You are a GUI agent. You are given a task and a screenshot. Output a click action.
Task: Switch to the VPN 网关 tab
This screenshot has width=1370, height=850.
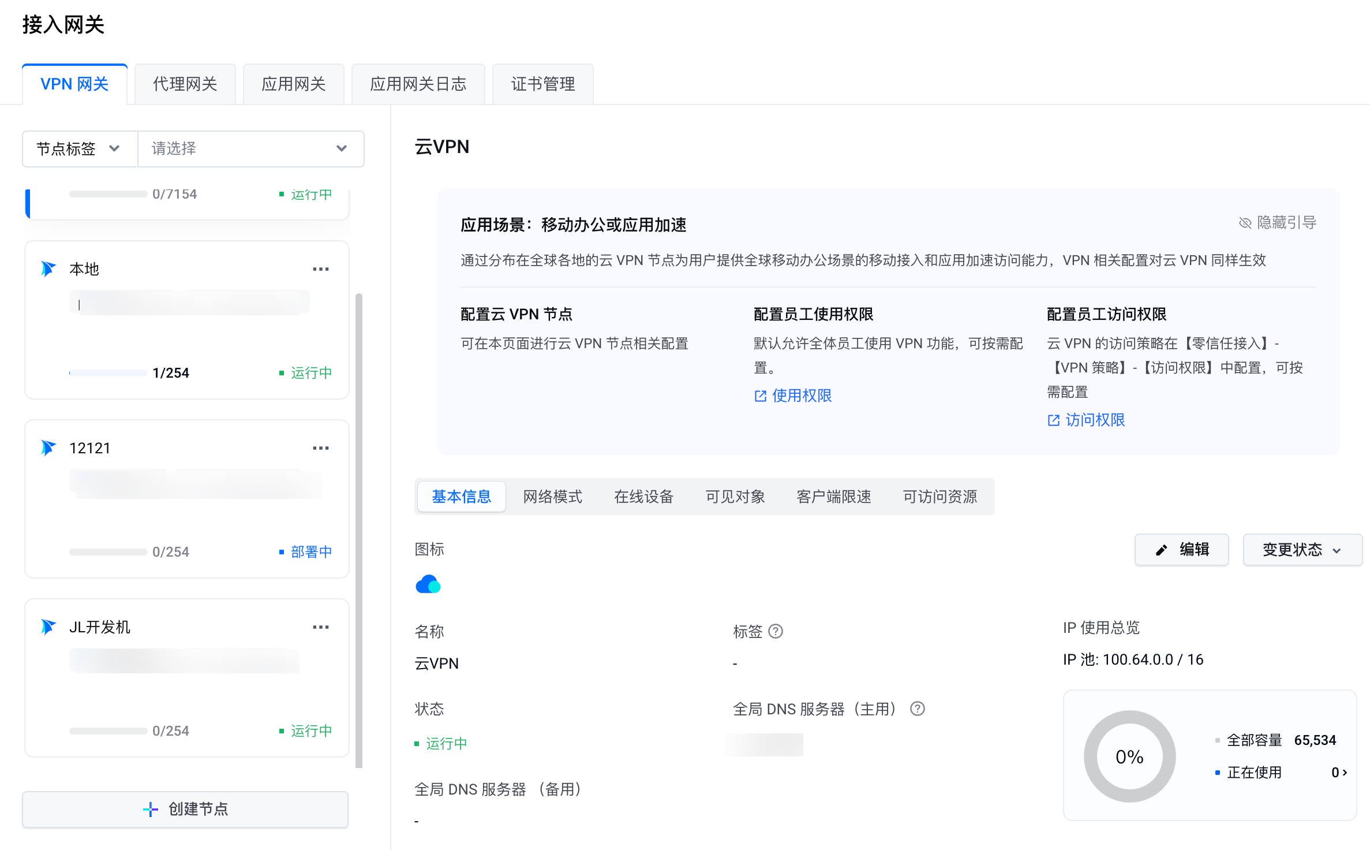pos(74,84)
